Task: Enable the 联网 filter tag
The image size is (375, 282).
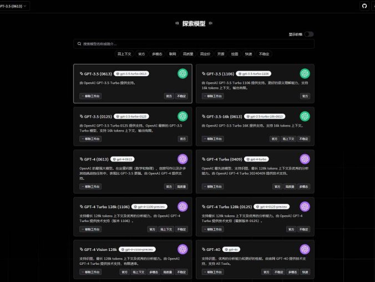Action: click(x=173, y=54)
